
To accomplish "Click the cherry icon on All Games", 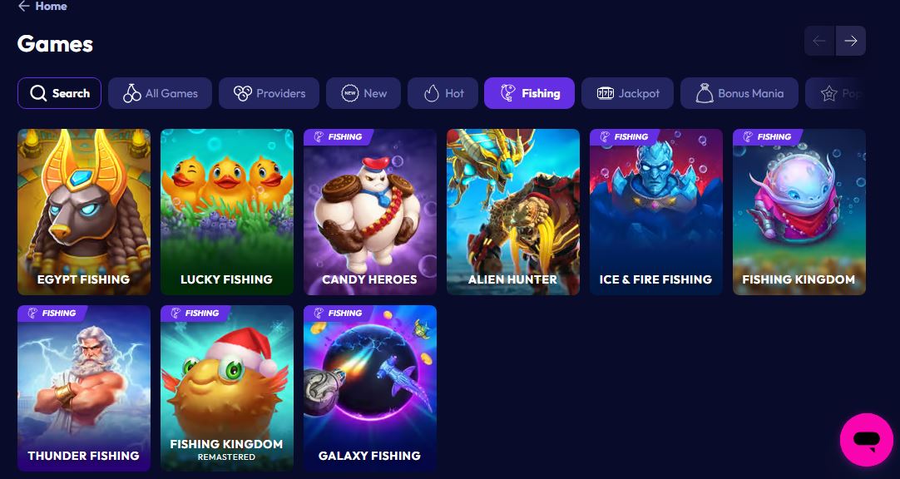I will (132, 93).
